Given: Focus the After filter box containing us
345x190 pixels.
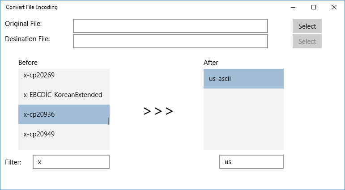Looking at the screenshot, I should point(251,162).
